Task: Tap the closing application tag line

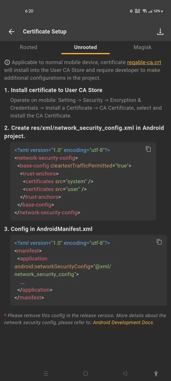Action: click(35, 290)
